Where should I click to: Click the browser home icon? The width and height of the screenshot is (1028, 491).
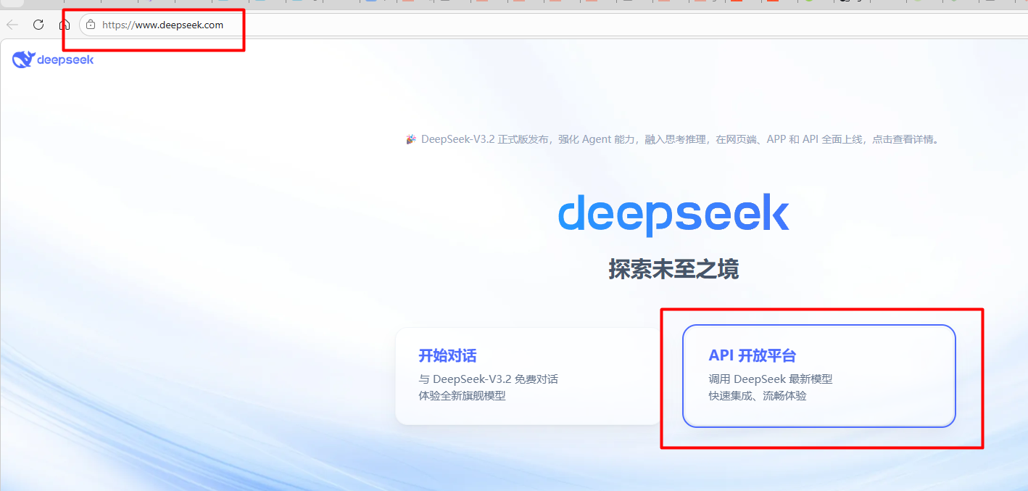65,25
